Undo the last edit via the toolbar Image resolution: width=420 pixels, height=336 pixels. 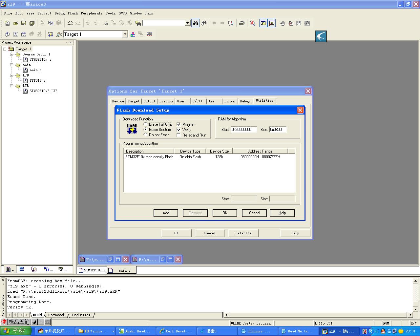(x=70, y=23)
